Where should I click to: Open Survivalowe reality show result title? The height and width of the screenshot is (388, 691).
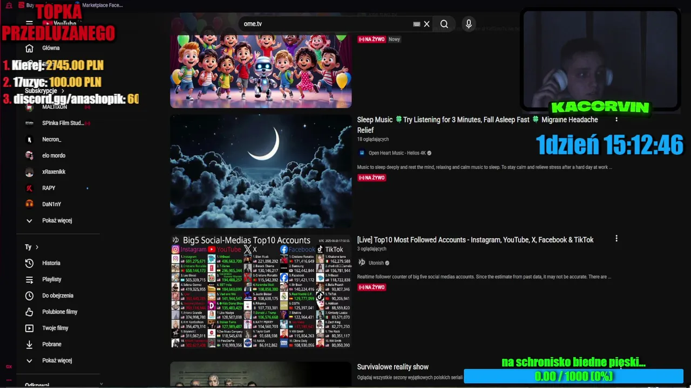(392, 367)
